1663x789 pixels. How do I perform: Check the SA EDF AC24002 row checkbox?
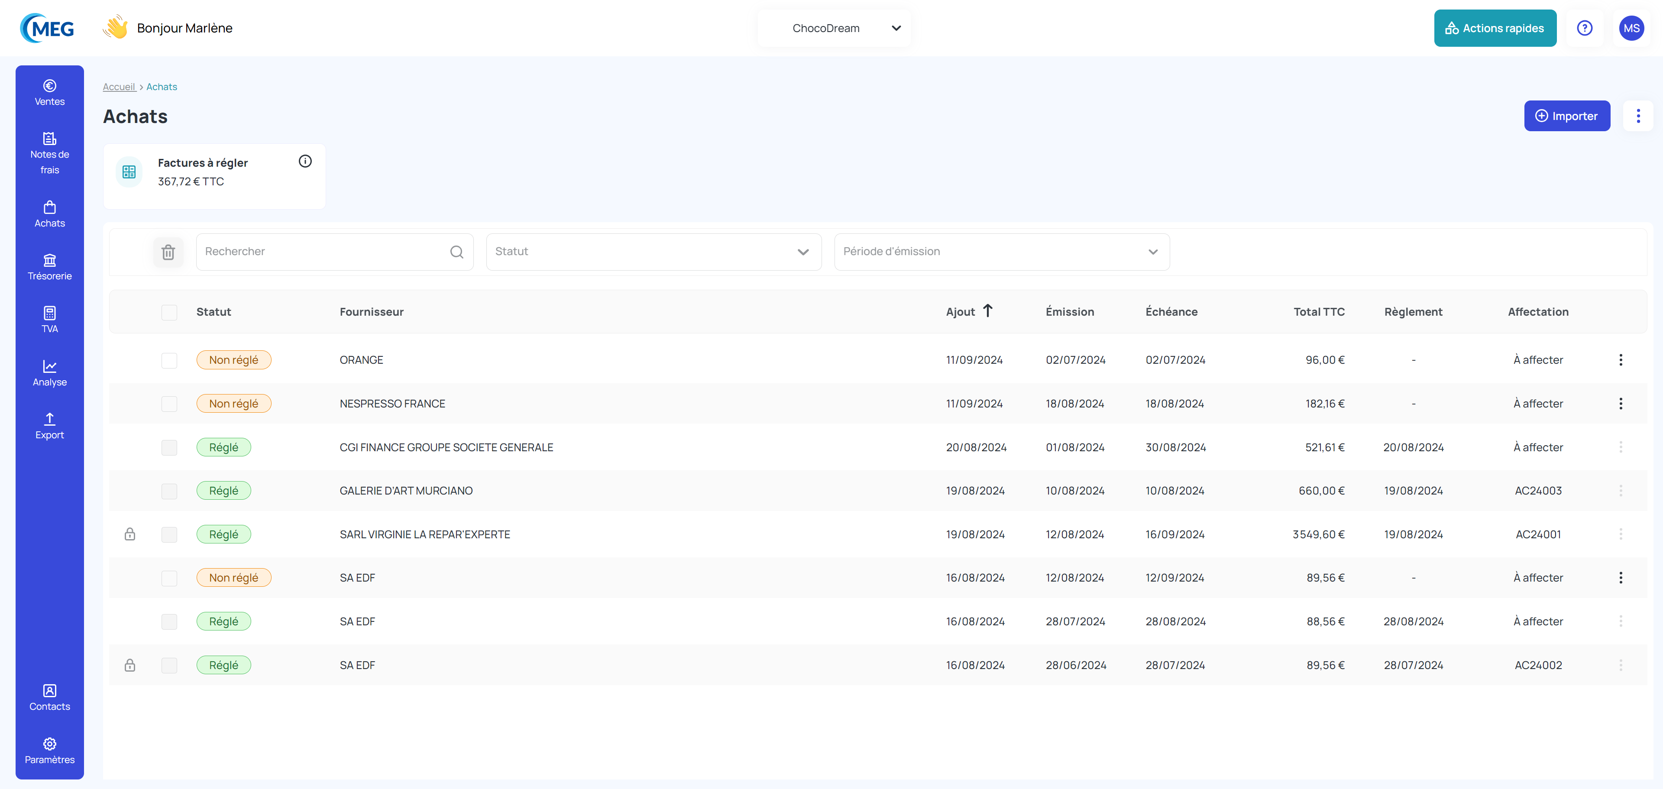click(x=169, y=666)
